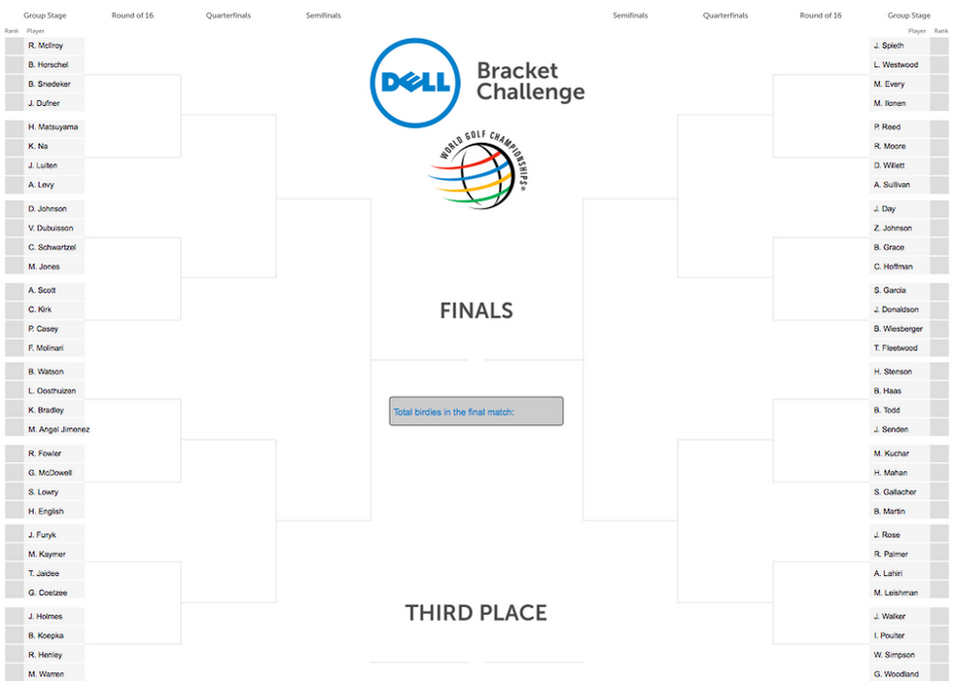Click rank box beside J. Rose
954x685 pixels.
[x=939, y=534]
